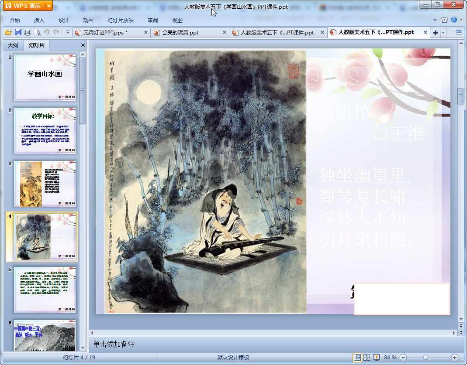
Task: Add new document tab with plus button
Action: (x=436, y=33)
